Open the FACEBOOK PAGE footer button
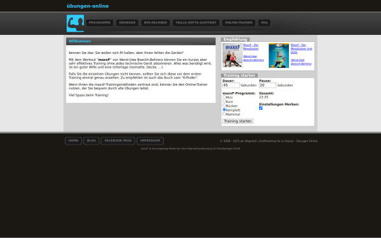This screenshot has height=238, width=381. point(118,141)
